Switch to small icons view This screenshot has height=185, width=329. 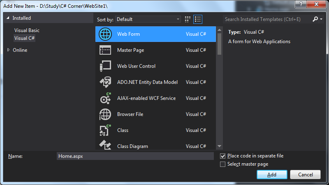click(188, 19)
